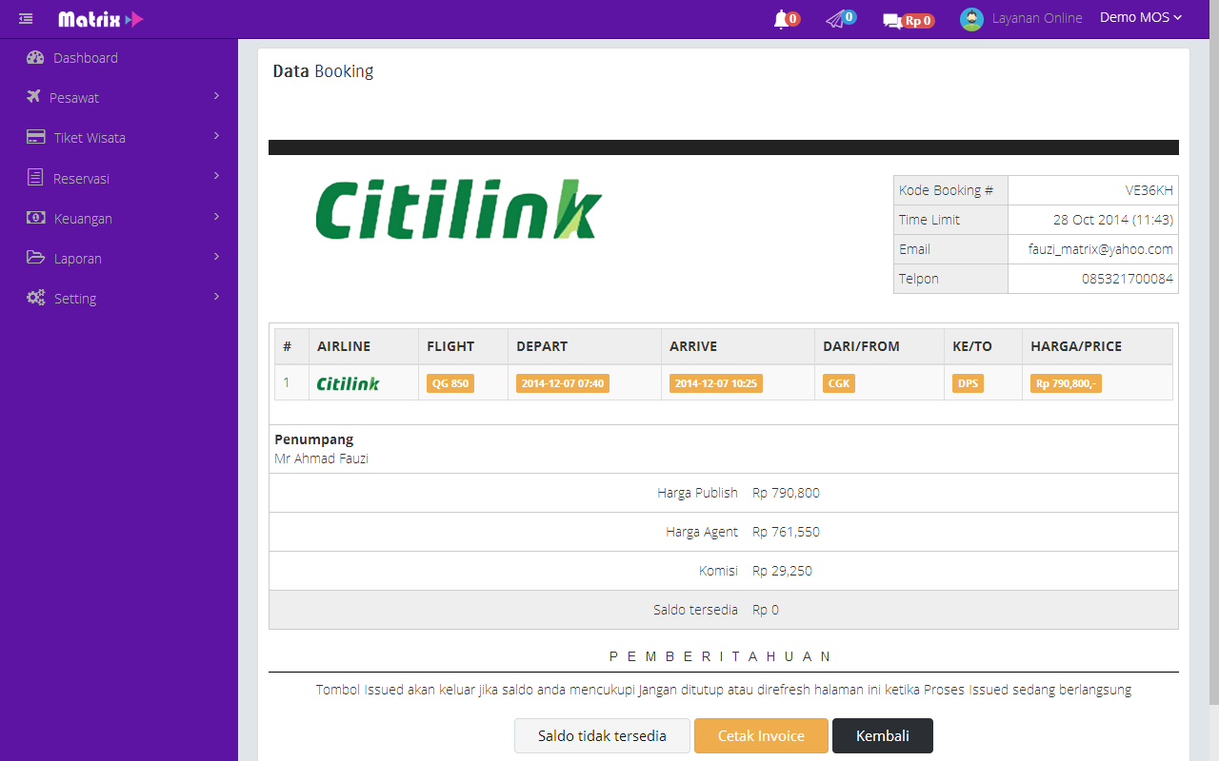Image resolution: width=1219 pixels, height=761 pixels.
Task: Click the Rp 790,800,- price badge
Action: (1066, 383)
